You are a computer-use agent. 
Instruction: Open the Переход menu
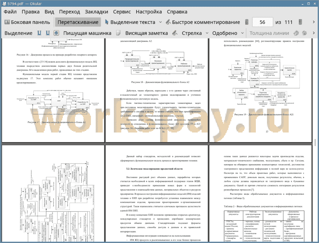coord(69,12)
